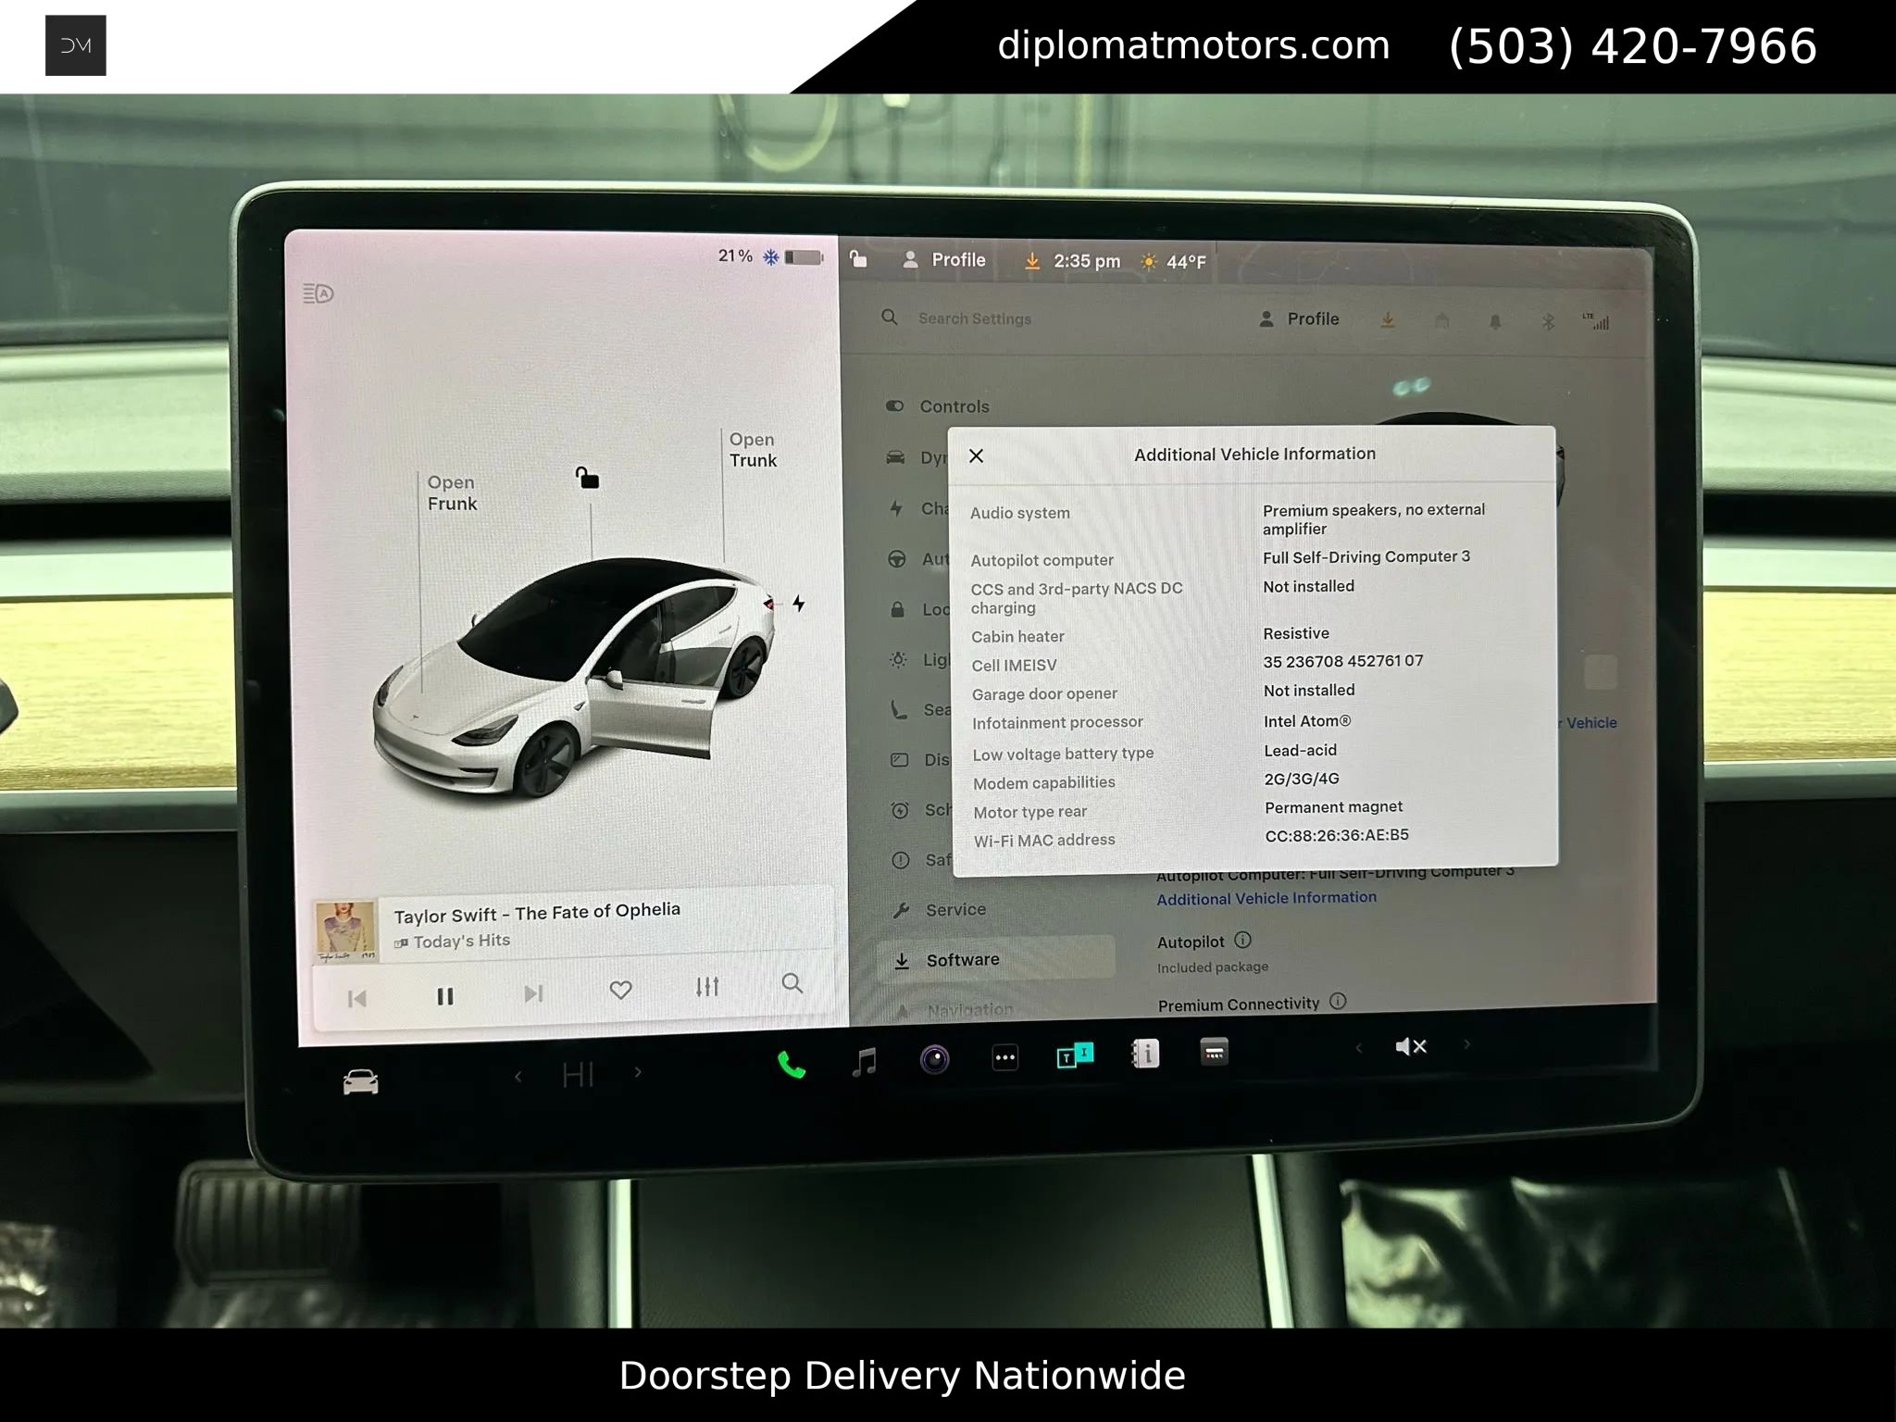The width and height of the screenshot is (1896, 1422).
Task: Tap the left chevron beside the HI temperature
Action: click(x=518, y=1076)
